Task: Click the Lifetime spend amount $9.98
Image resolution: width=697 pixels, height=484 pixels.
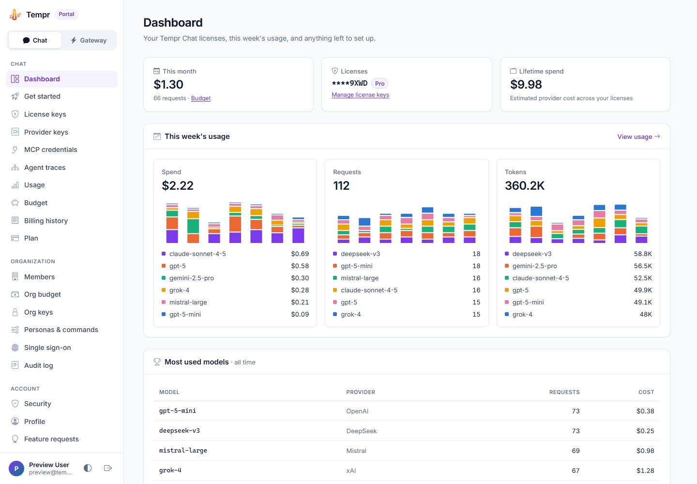Action: [x=526, y=85]
